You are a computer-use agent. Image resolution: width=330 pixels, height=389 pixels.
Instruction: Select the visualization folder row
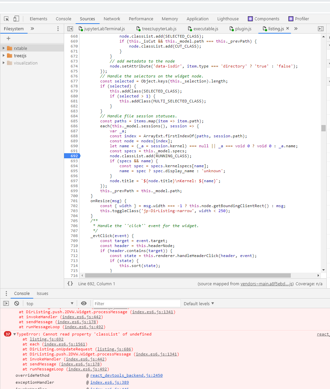click(32, 63)
